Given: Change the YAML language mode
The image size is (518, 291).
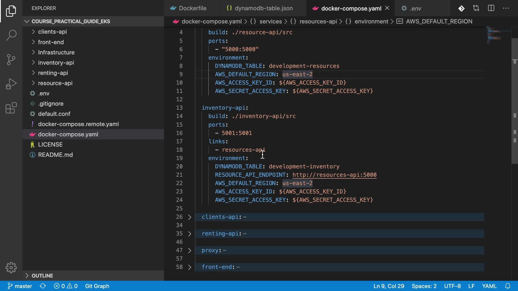Looking at the screenshot, I should 489,286.
